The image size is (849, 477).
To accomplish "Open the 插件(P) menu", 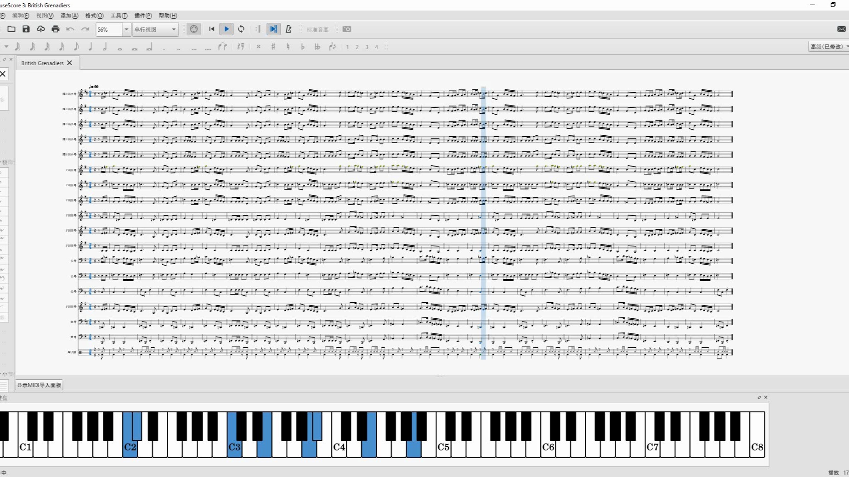I will point(143,16).
